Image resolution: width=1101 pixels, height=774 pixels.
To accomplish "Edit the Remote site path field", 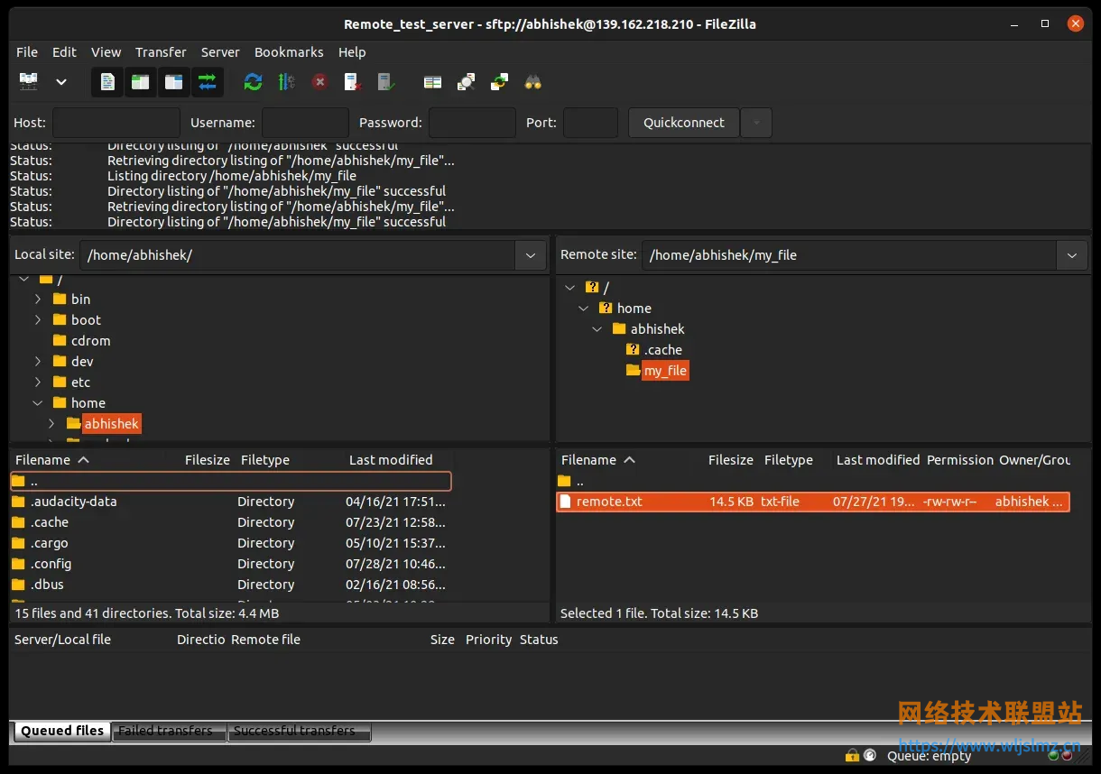I will coord(848,255).
